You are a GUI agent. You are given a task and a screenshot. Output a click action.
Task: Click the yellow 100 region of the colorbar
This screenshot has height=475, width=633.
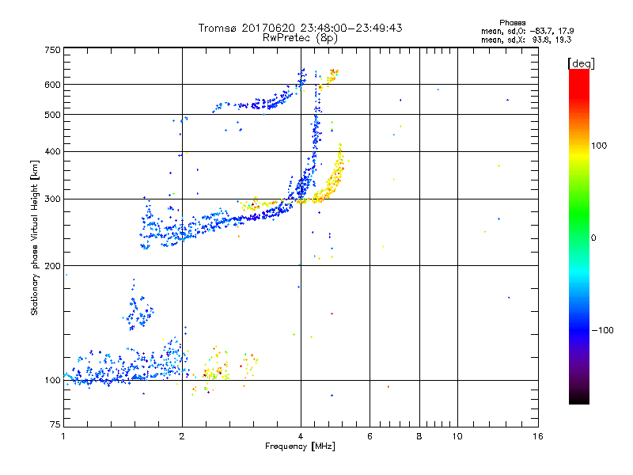(579, 146)
